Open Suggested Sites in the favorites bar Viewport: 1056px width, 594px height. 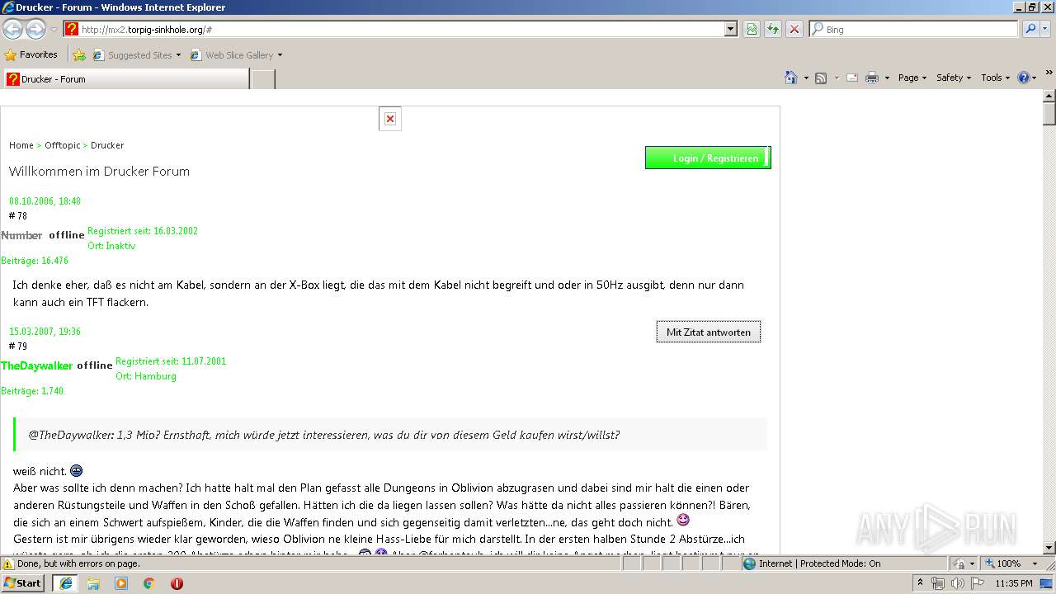point(132,55)
